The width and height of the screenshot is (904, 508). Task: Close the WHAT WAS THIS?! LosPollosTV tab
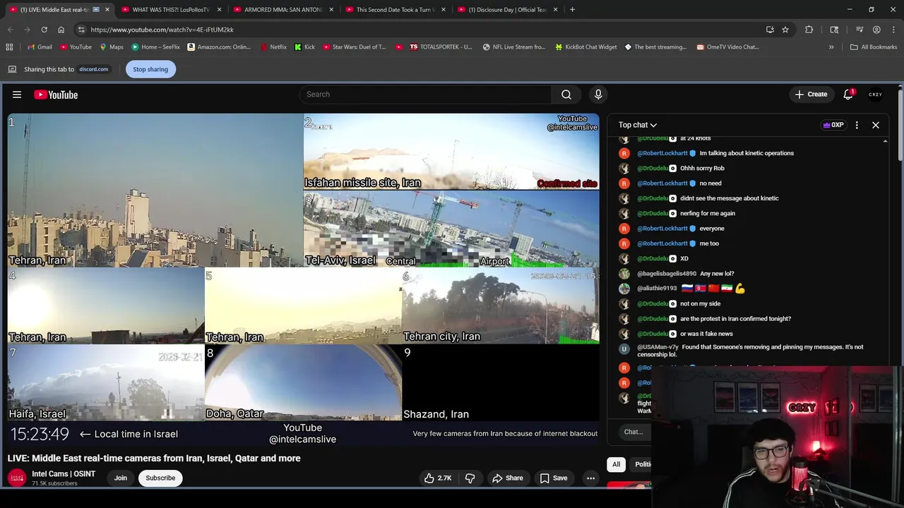(x=220, y=10)
